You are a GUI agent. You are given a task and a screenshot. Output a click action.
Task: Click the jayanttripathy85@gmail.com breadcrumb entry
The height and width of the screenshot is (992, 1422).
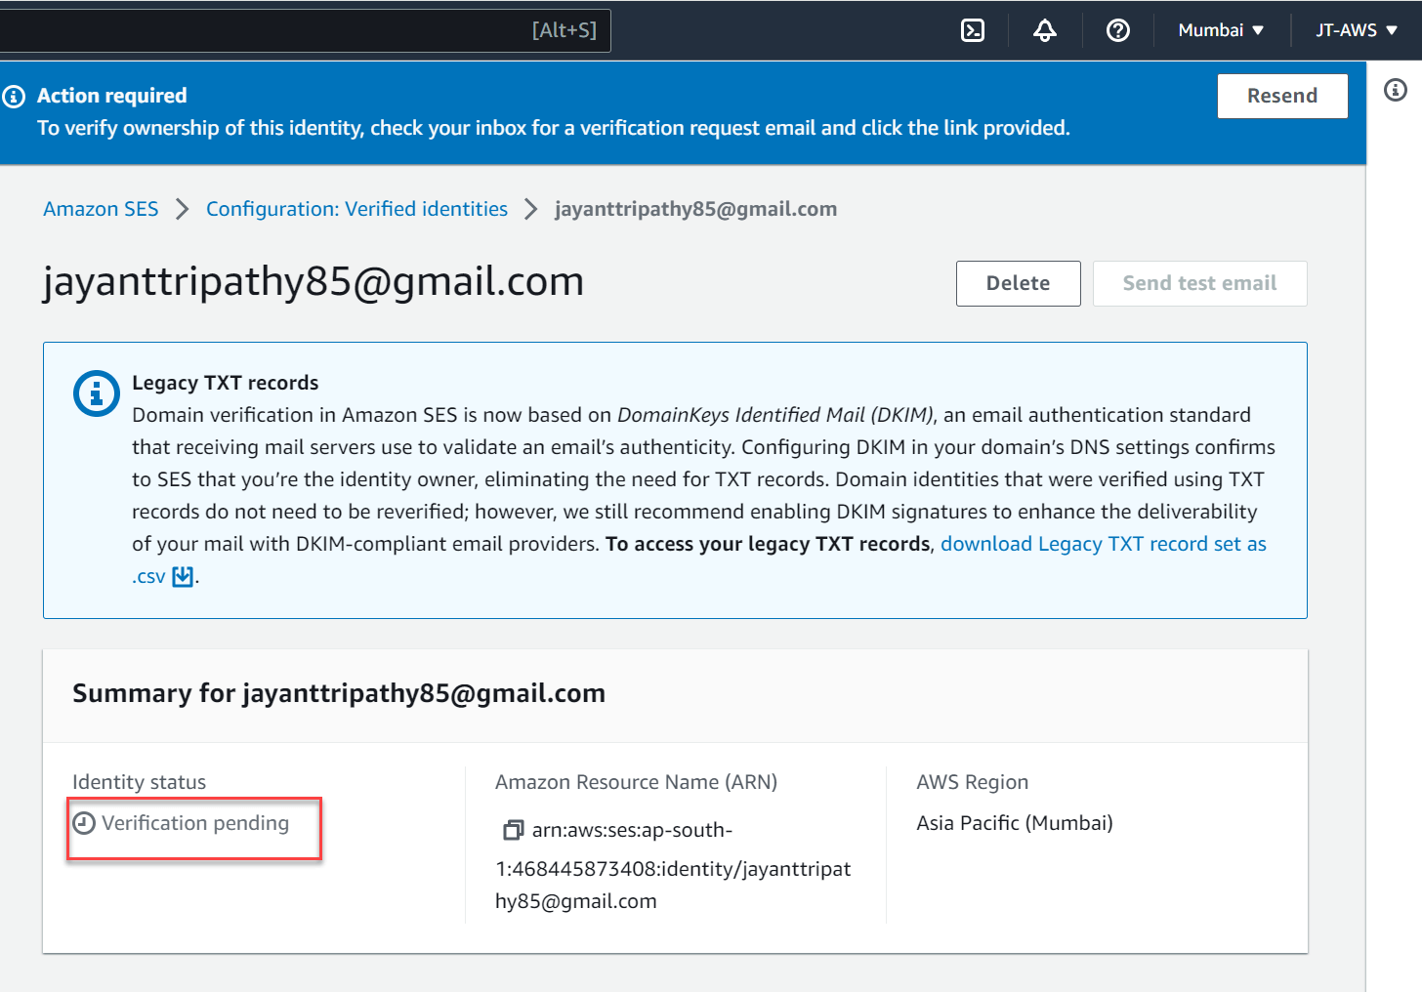coord(695,208)
